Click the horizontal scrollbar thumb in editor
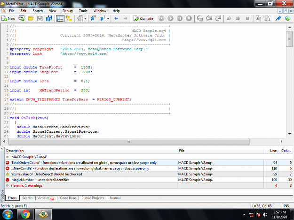The image size is (294, 220). click(x=129, y=142)
